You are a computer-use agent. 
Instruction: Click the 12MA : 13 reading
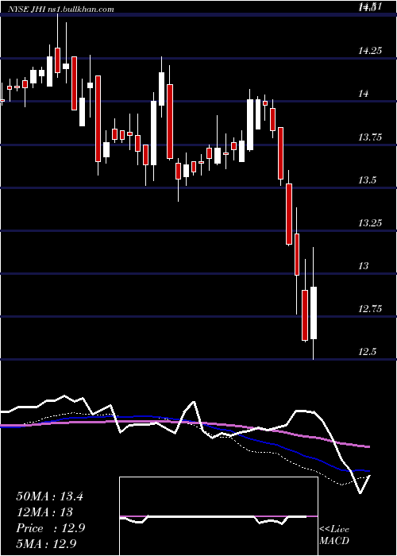click(44, 512)
